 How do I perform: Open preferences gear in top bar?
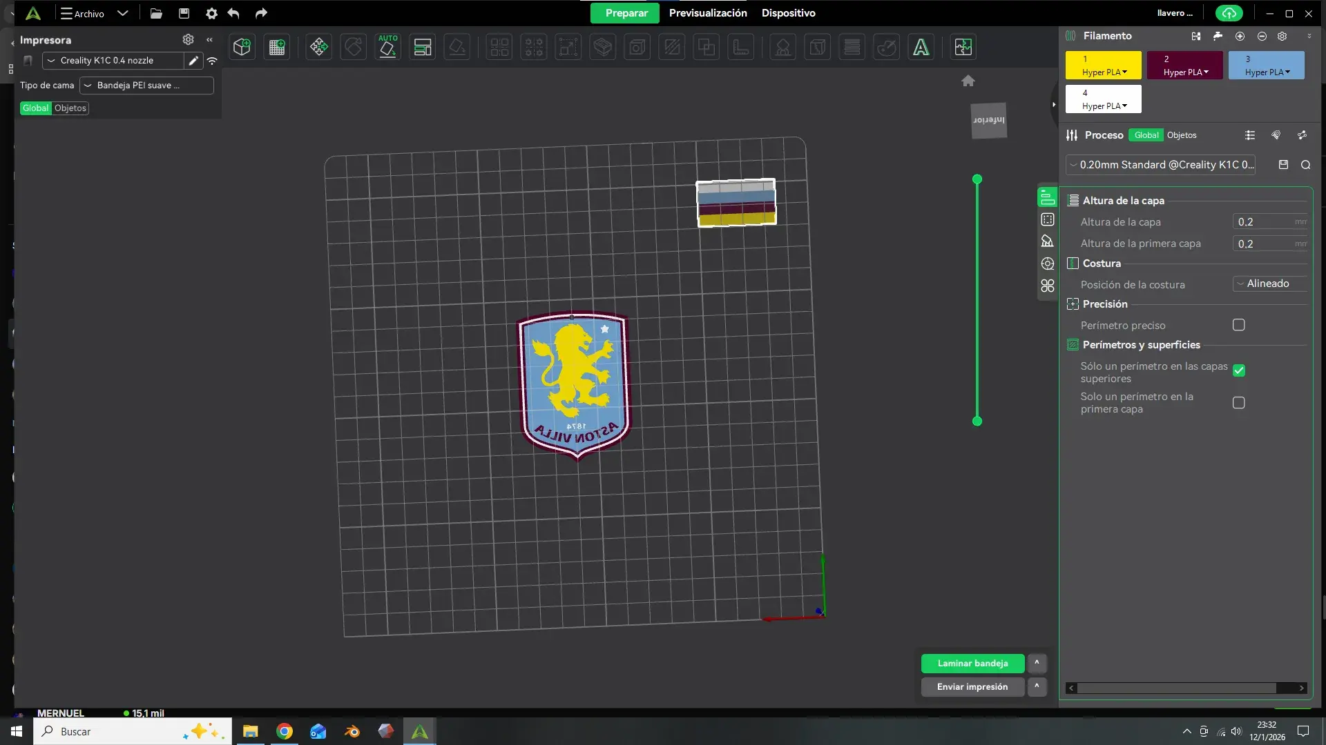(x=211, y=13)
